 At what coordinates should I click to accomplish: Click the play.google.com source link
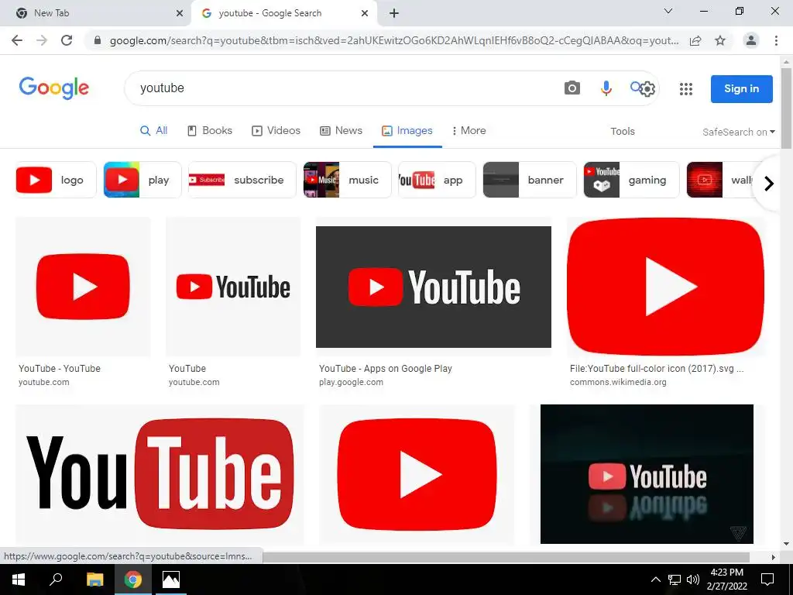(x=351, y=383)
